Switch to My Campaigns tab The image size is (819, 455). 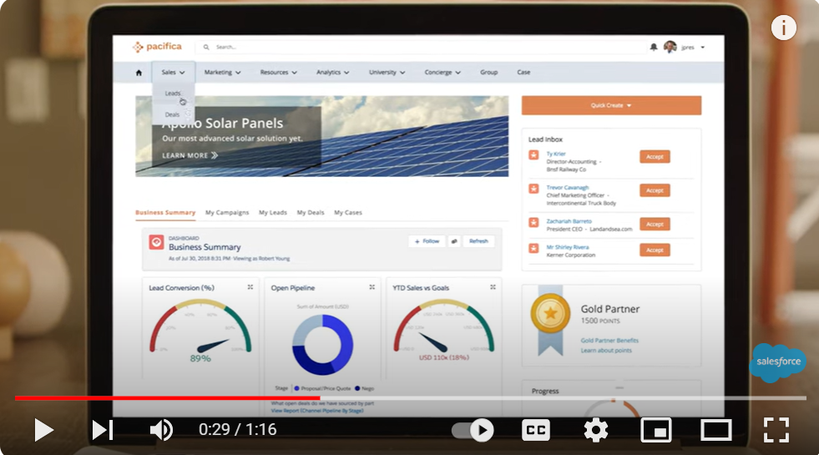pyautogui.click(x=227, y=213)
